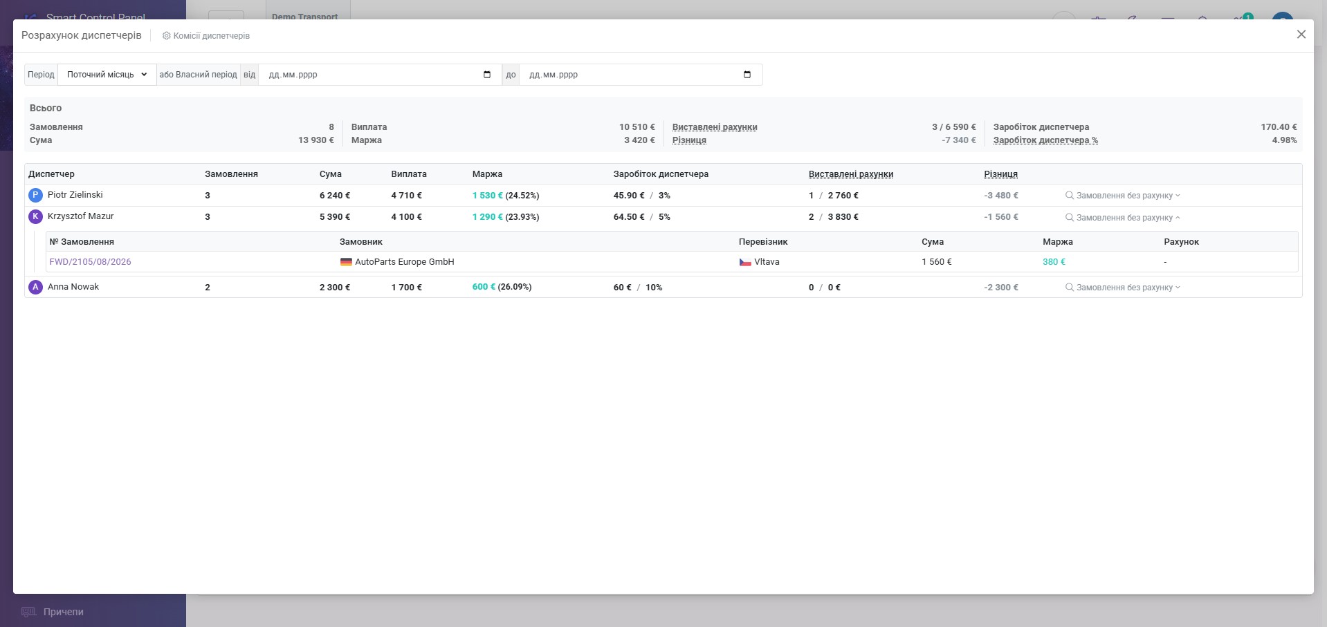1327x627 pixels.
Task: Open order FWD/2105/08/2026
Action: pos(90,262)
